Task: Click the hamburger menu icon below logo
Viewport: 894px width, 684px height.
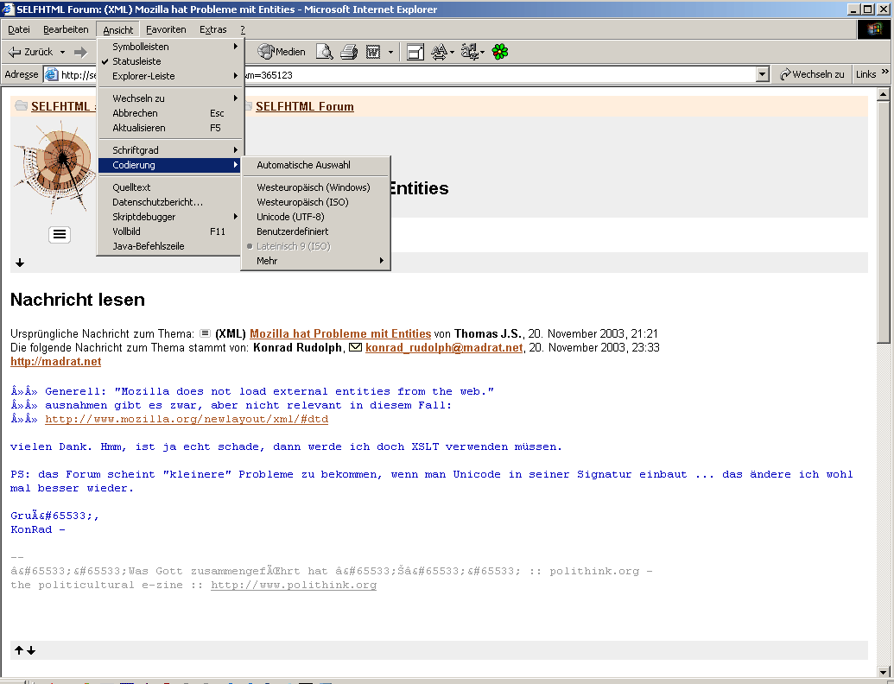Action: click(x=60, y=234)
